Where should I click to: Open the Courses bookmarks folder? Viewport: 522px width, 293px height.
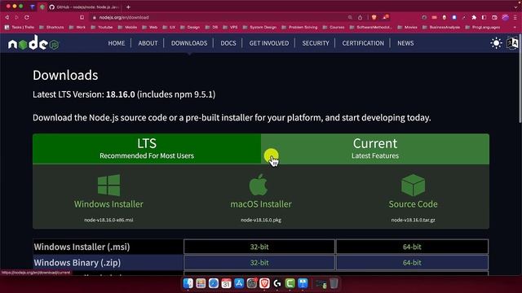pyautogui.click(x=334, y=27)
